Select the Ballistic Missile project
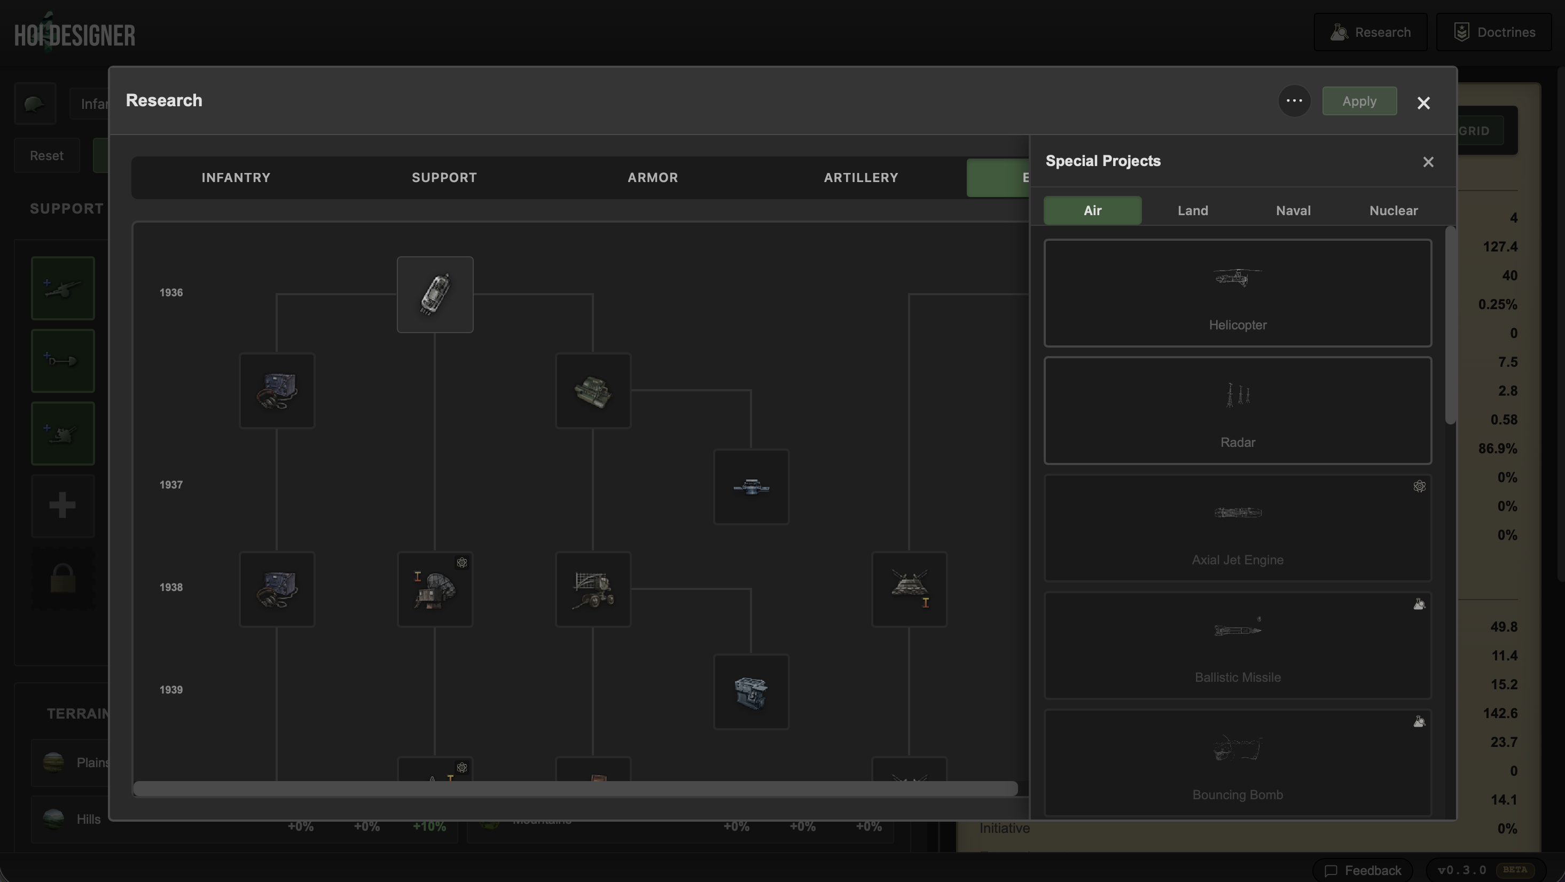This screenshot has height=882, width=1565. (1238, 644)
